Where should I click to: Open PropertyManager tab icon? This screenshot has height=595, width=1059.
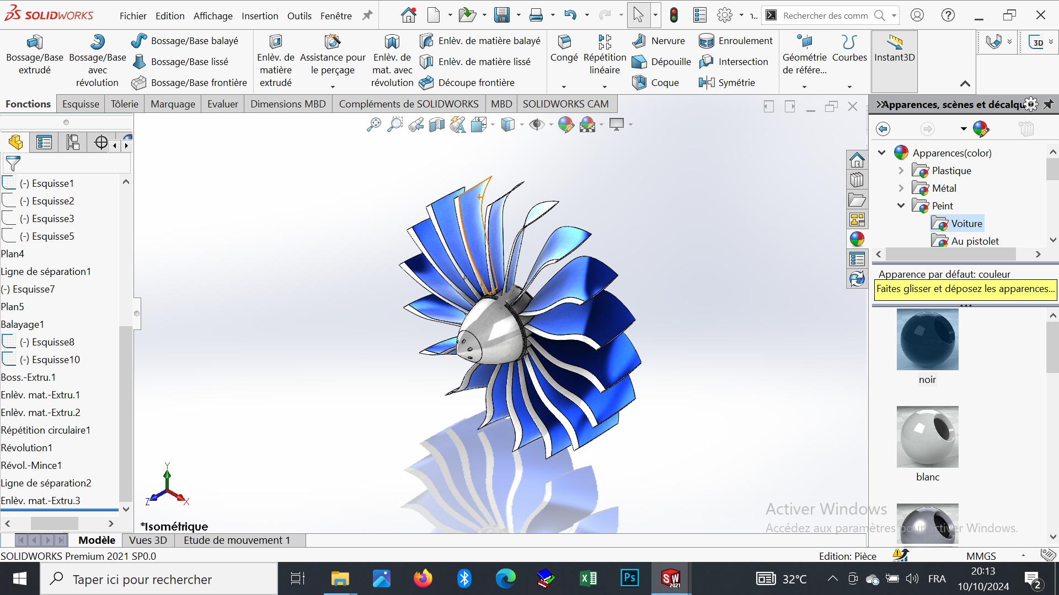(x=44, y=143)
